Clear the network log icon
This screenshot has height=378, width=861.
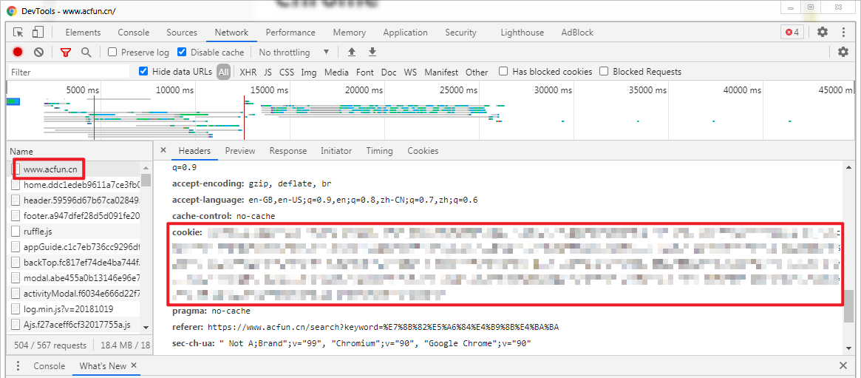click(38, 53)
